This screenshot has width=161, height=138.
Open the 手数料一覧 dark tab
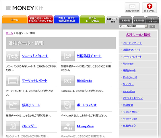click(139, 20)
